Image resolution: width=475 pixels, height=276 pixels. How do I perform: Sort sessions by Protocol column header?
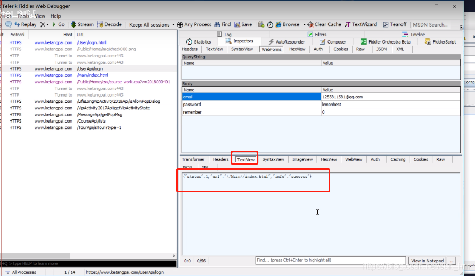17,34
